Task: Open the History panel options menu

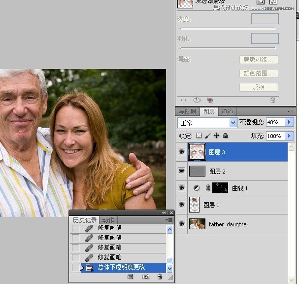Action: (169, 220)
